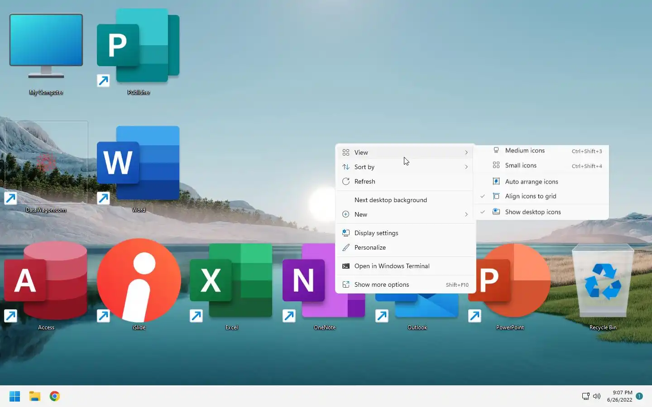The image size is (652, 407).
Task: Choose Personalize from context menu
Action: [406, 247]
